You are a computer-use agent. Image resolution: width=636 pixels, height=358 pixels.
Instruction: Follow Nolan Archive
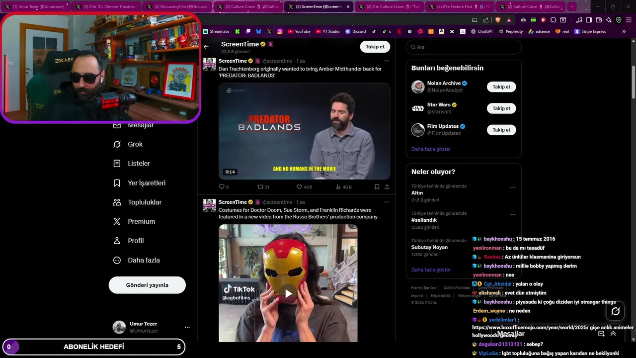click(501, 87)
